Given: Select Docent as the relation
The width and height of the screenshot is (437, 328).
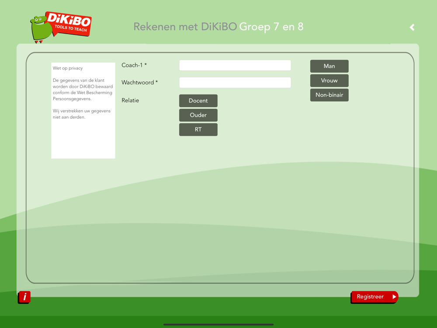Looking at the screenshot, I should point(198,101).
